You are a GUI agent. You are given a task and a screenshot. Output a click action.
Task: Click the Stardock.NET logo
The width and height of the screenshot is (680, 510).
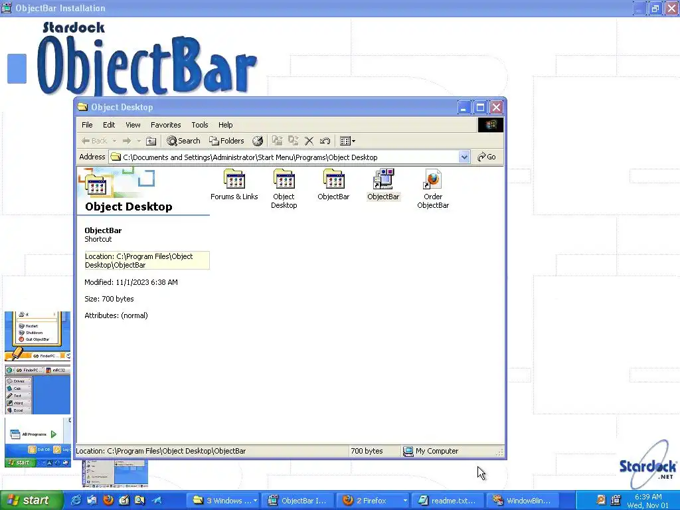click(647, 465)
